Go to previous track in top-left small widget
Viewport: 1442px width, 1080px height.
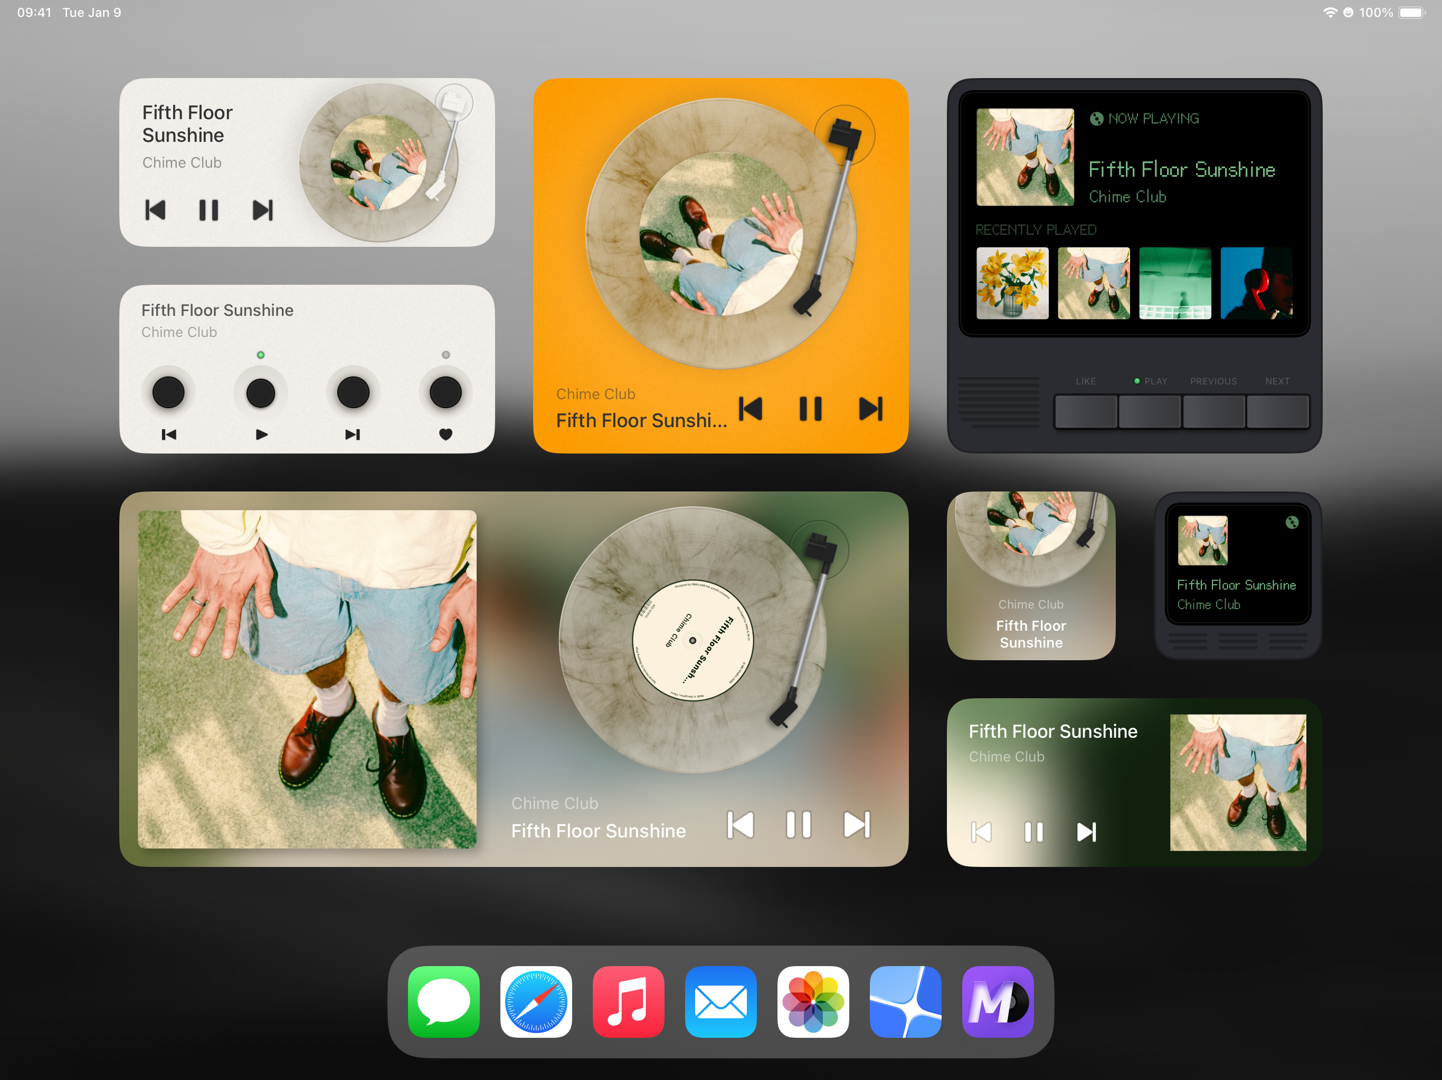pos(155,210)
